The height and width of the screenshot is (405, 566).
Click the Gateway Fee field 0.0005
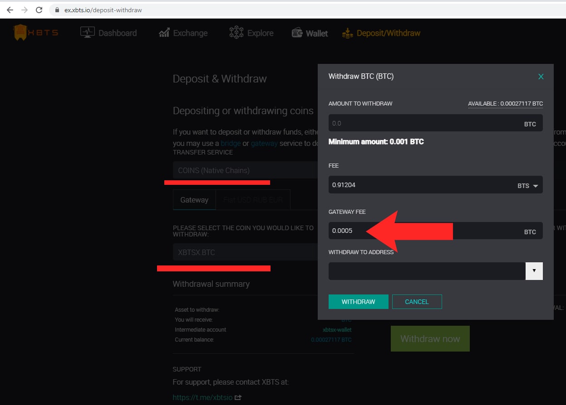point(435,231)
